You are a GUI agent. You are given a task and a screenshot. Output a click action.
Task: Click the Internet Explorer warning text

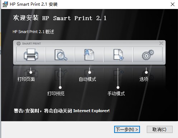[62, 111]
